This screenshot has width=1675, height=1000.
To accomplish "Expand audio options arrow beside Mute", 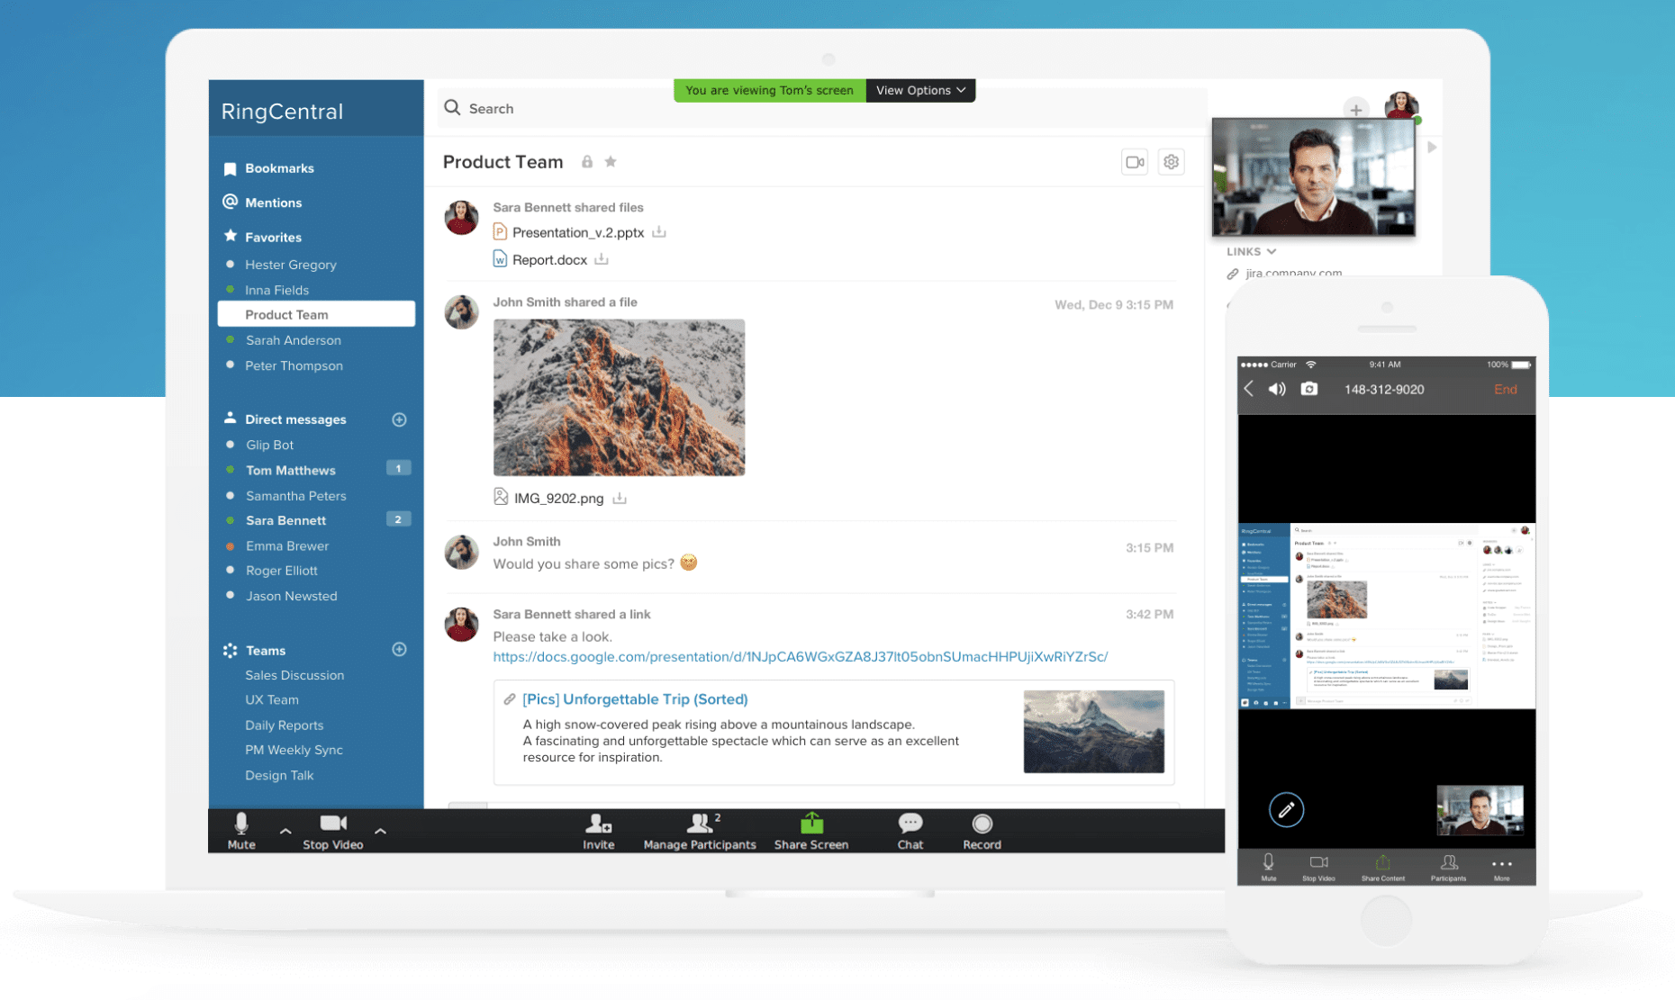I will point(285,831).
